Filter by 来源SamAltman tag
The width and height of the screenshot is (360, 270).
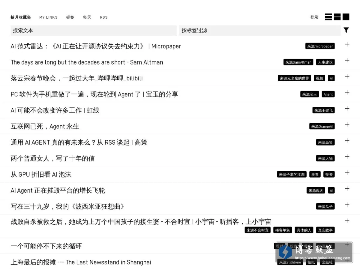click(x=298, y=62)
